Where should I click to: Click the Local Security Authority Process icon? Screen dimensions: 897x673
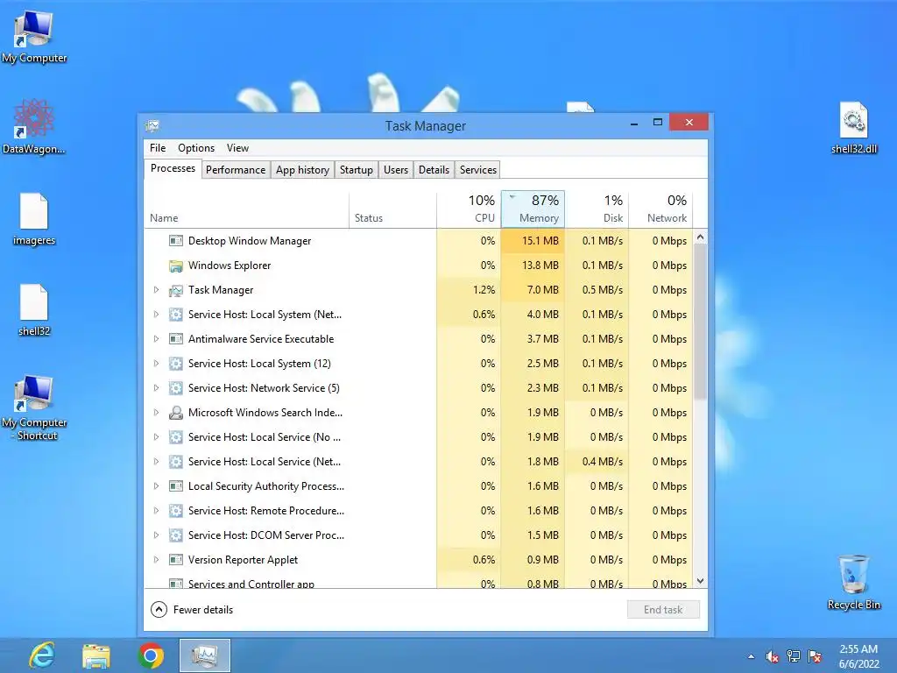[x=175, y=486]
